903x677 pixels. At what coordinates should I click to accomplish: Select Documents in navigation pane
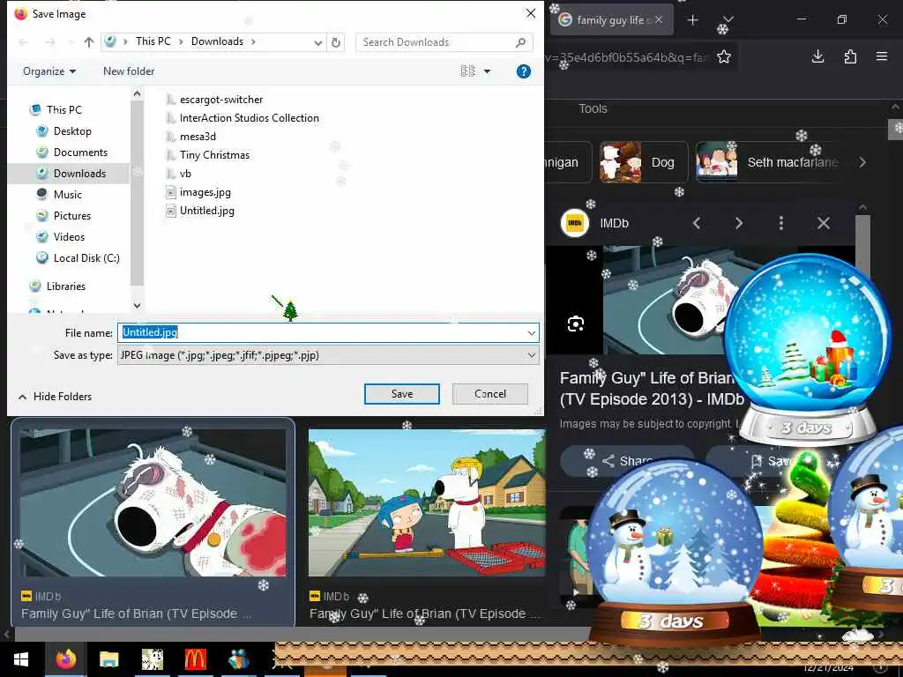(x=80, y=153)
